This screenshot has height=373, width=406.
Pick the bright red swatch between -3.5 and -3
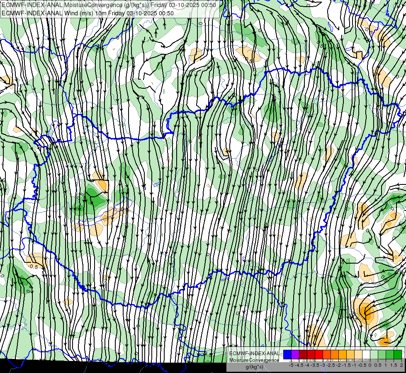point(319,355)
